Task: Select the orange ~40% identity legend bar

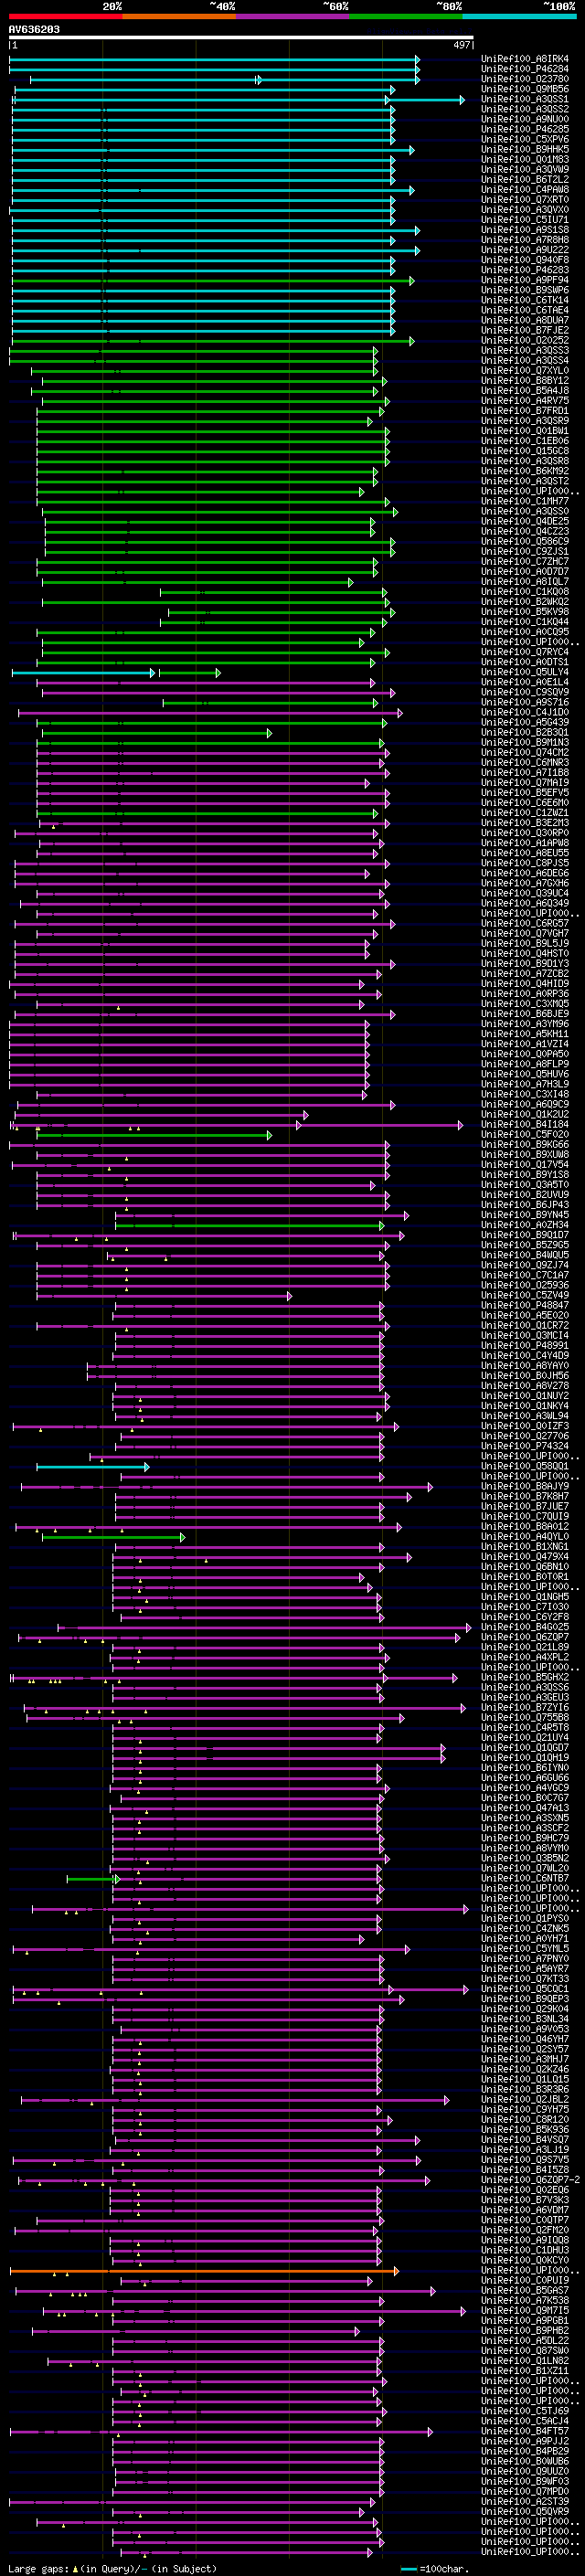Action: (179, 16)
